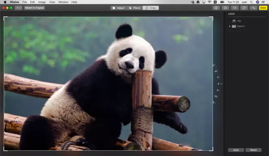Rotate the photo counterclockwise
269x156 pixels.
pyautogui.click(x=244, y=8)
